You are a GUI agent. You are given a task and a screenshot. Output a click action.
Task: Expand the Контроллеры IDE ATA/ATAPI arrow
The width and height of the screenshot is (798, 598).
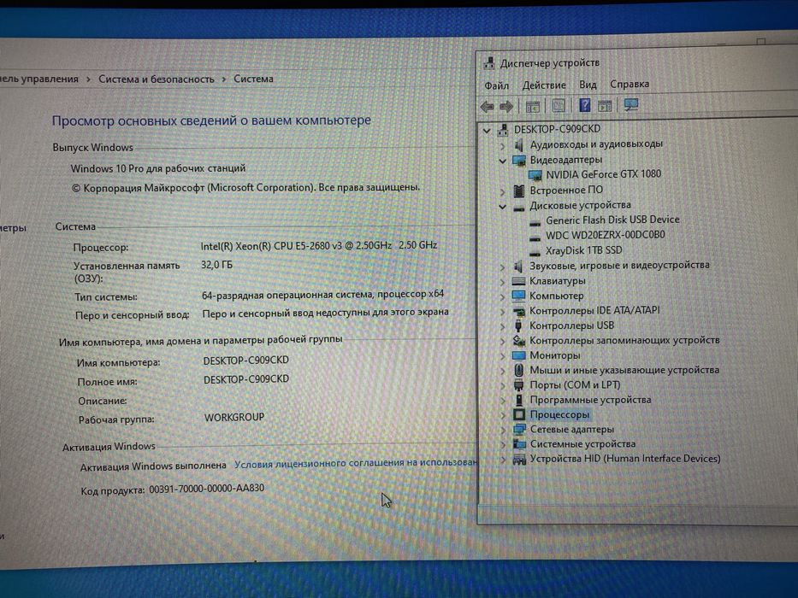coord(503,312)
